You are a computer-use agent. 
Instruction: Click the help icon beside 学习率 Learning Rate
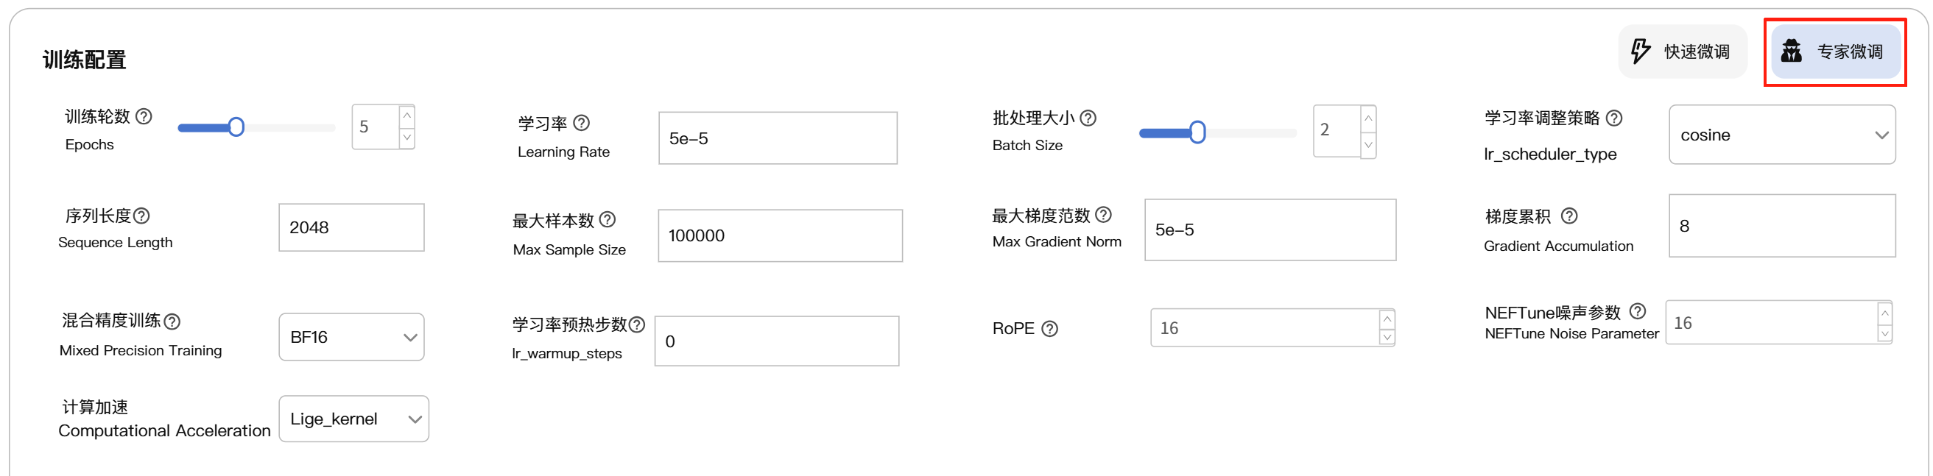click(582, 123)
